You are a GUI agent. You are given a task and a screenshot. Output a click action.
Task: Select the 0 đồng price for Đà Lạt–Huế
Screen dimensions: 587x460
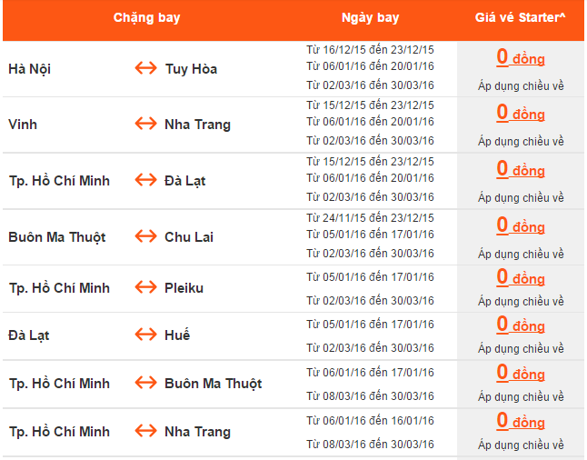point(521,325)
